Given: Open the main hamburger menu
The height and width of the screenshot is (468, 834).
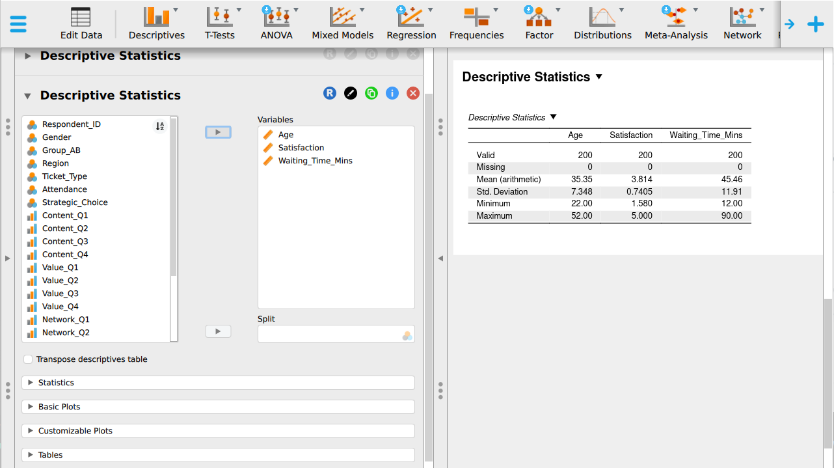Looking at the screenshot, I should pos(18,23).
